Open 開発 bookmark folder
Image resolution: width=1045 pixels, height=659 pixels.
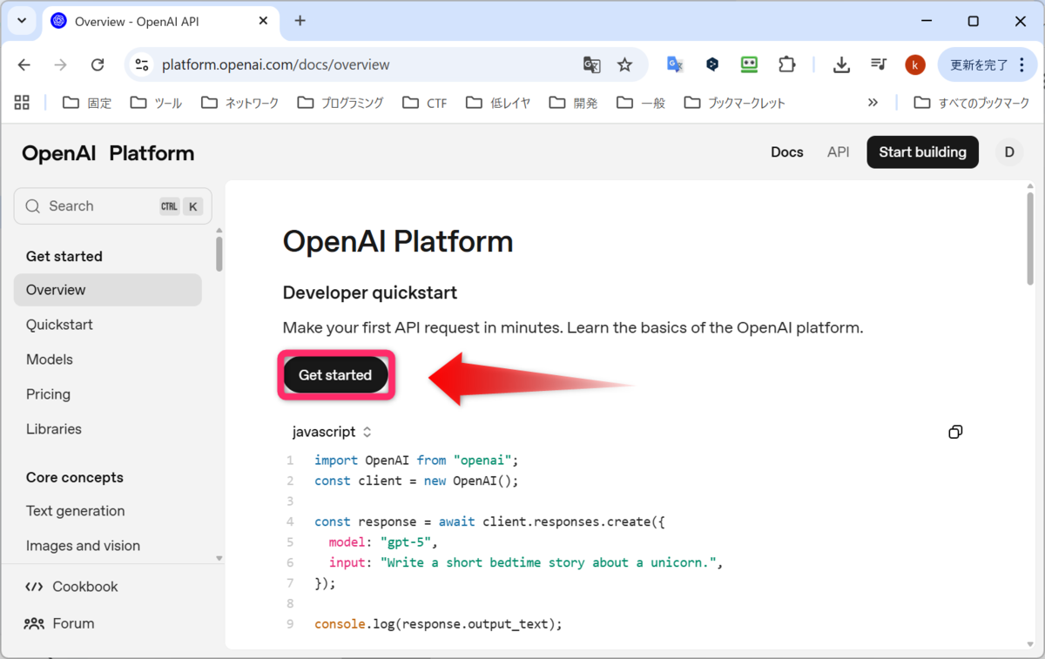point(574,103)
